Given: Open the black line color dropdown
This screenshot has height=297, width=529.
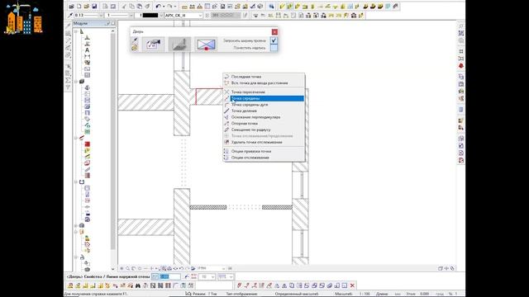Looking at the screenshot, I should (160, 16).
